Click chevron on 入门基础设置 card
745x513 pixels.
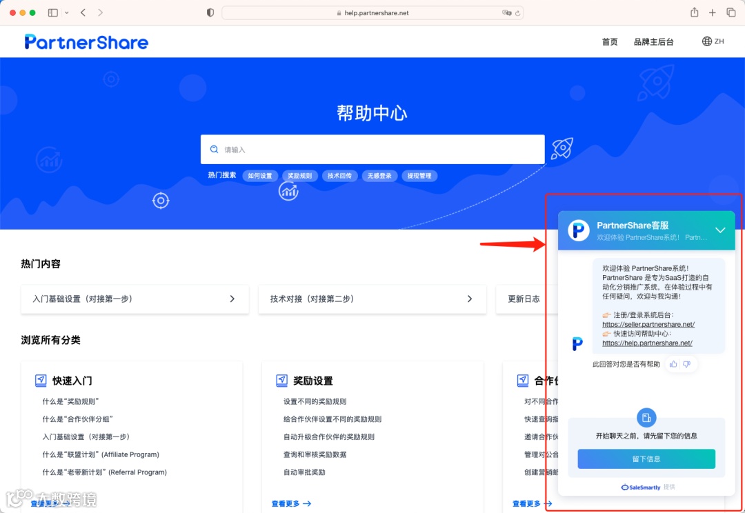[232, 299]
